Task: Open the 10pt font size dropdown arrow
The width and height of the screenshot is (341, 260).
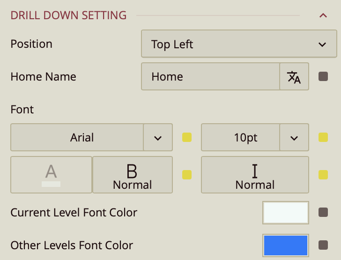Action: pyautogui.click(x=294, y=138)
